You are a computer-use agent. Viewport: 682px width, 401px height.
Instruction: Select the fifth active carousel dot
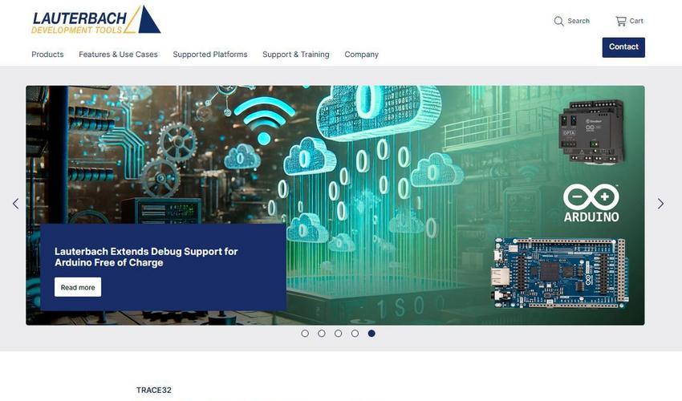371,333
